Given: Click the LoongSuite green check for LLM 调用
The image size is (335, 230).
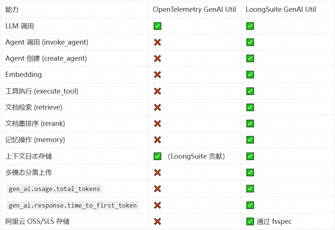Looking at the screenshot, I should pos(250,26).
